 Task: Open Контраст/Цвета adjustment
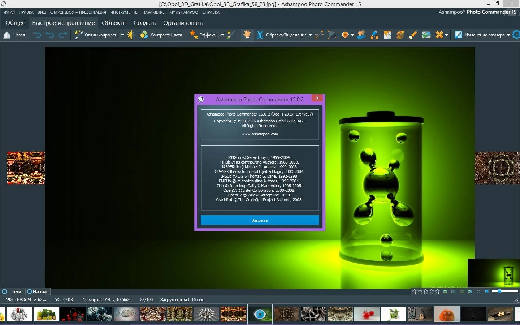(x=161, y=35)
